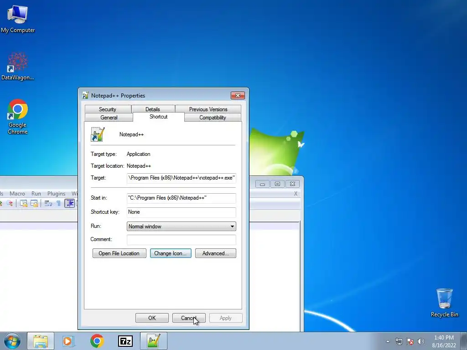
Task: Click the Cancel button
Action: 189,318
